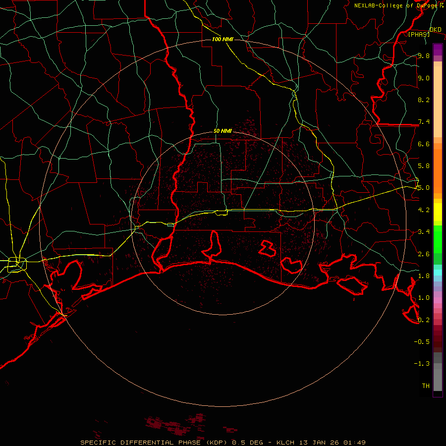Click the 50 NMI range ring label

223,131
